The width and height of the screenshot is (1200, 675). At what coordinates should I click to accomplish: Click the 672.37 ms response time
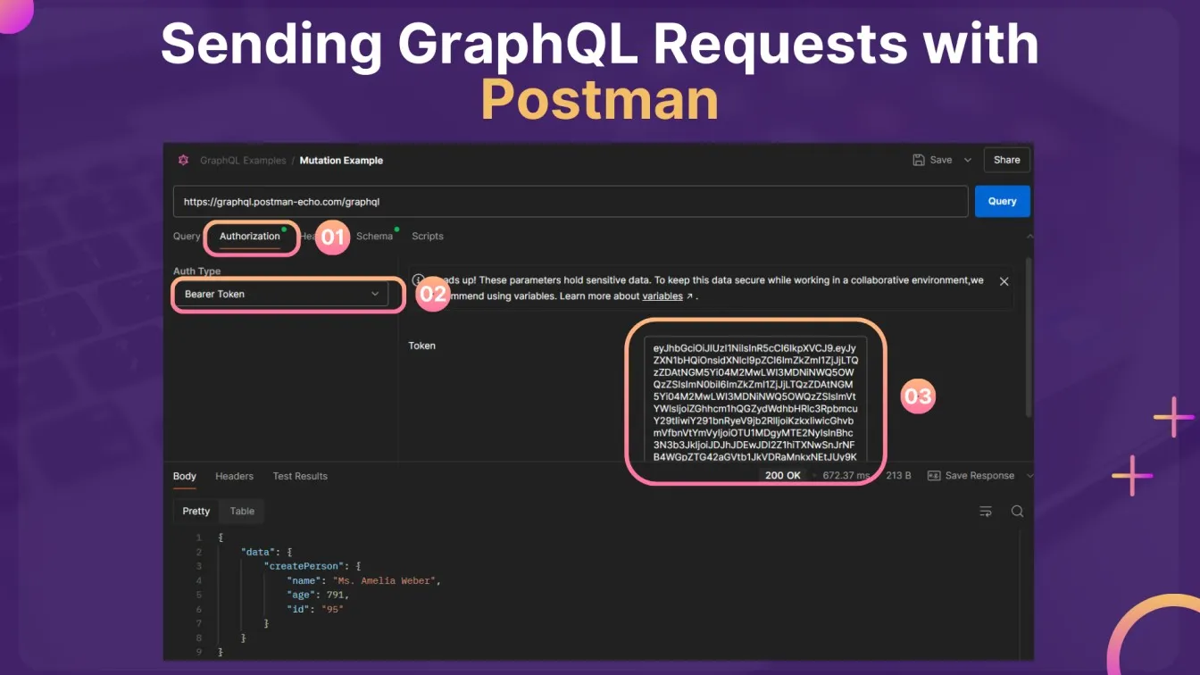pos(846,476)
